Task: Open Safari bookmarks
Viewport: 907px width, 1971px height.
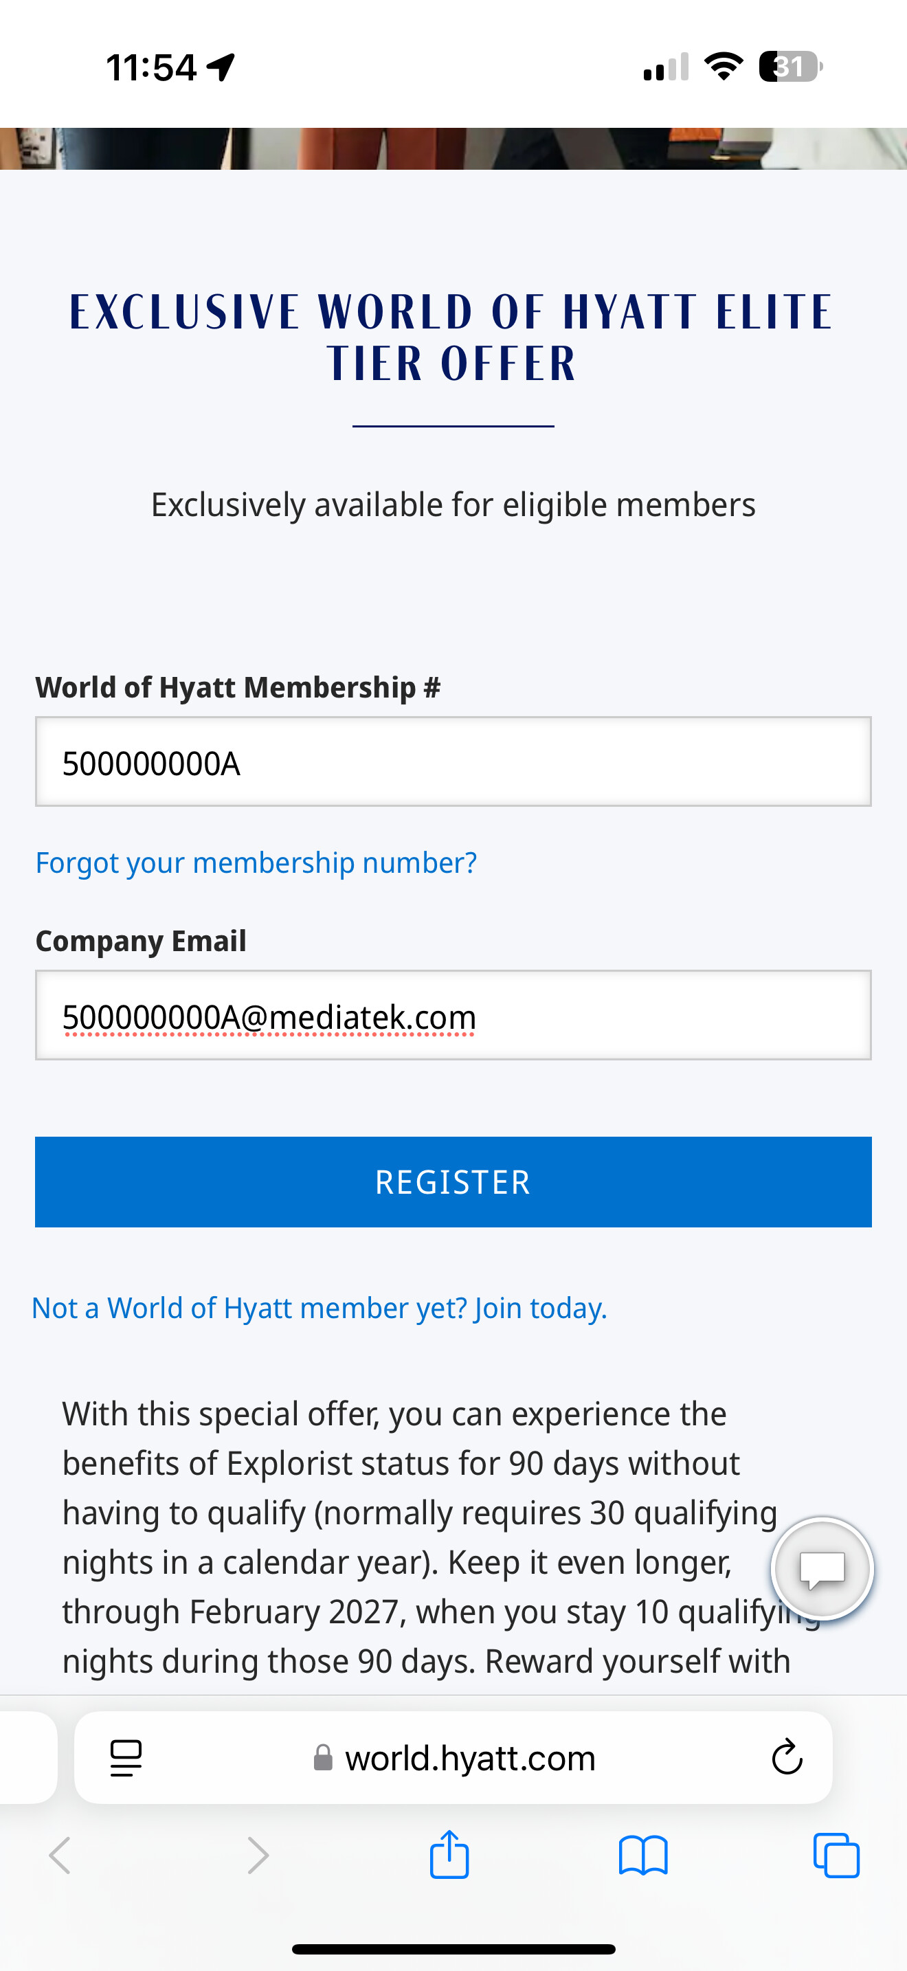Action: (643, 1856)
